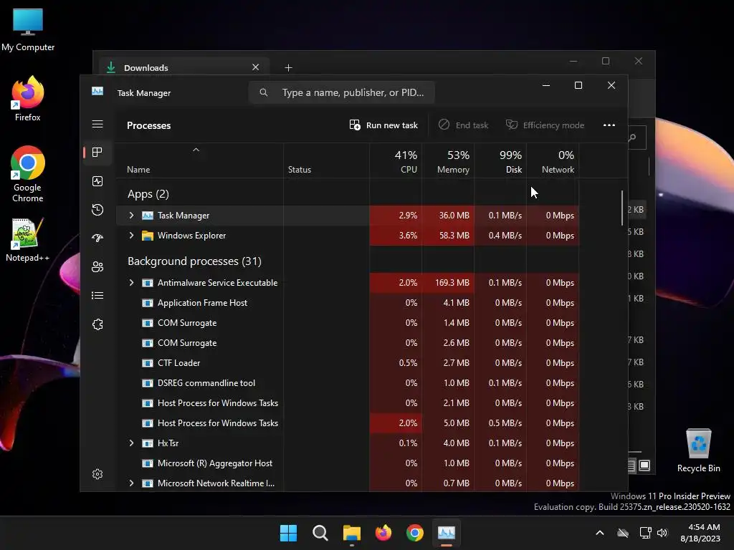The image size is (734, 550).
Task: Click Background processes (31) group header
Action: pos(194,261)
